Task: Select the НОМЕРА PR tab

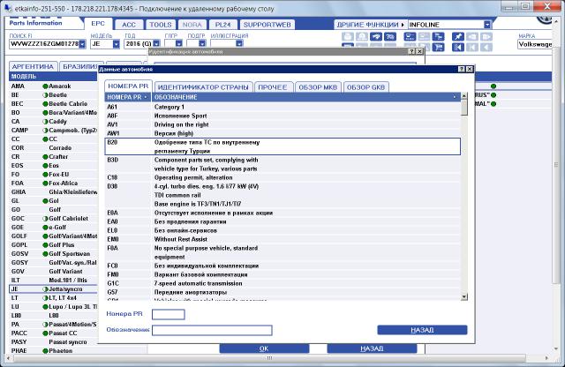Action: (x=128, y=86)
